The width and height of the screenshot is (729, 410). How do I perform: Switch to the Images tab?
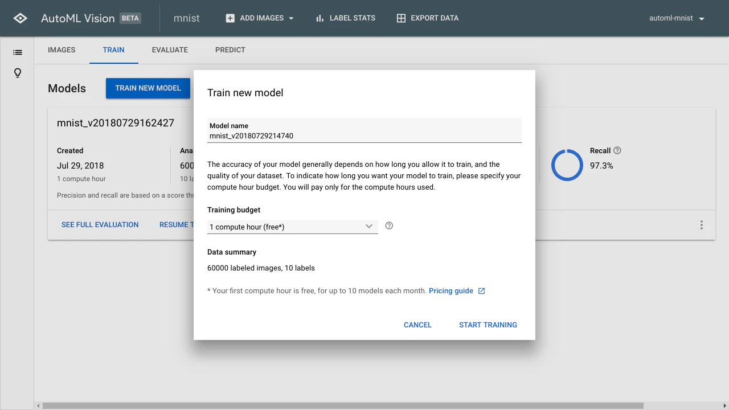pos(62,50)
